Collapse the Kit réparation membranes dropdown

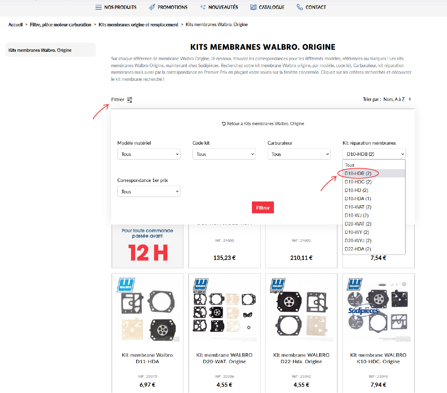(374, 154)
